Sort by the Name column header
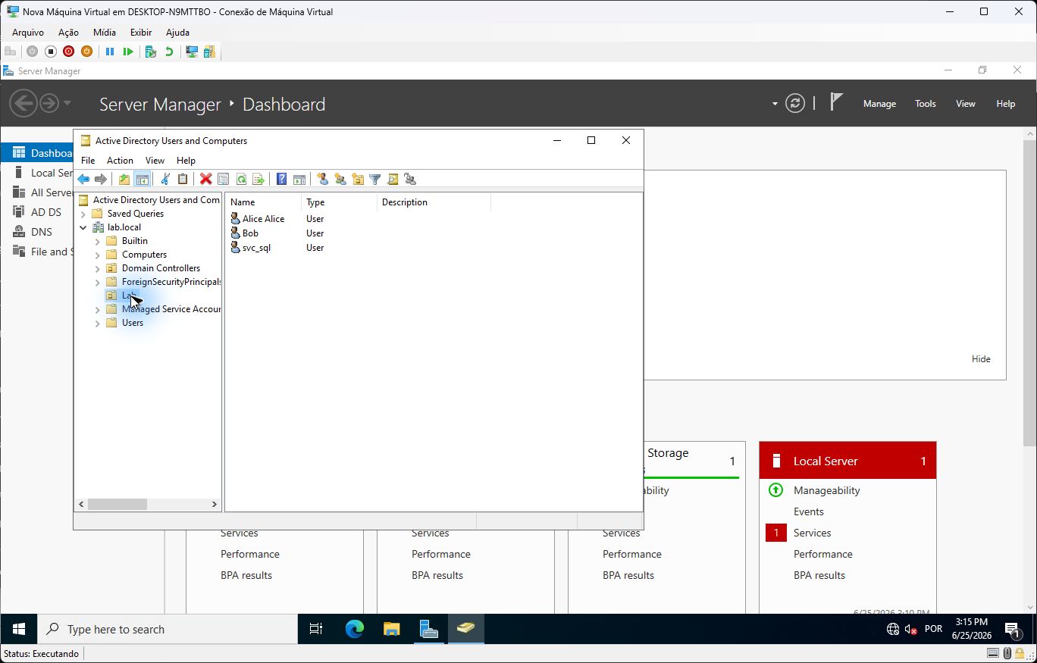 (x=263, y=202)
